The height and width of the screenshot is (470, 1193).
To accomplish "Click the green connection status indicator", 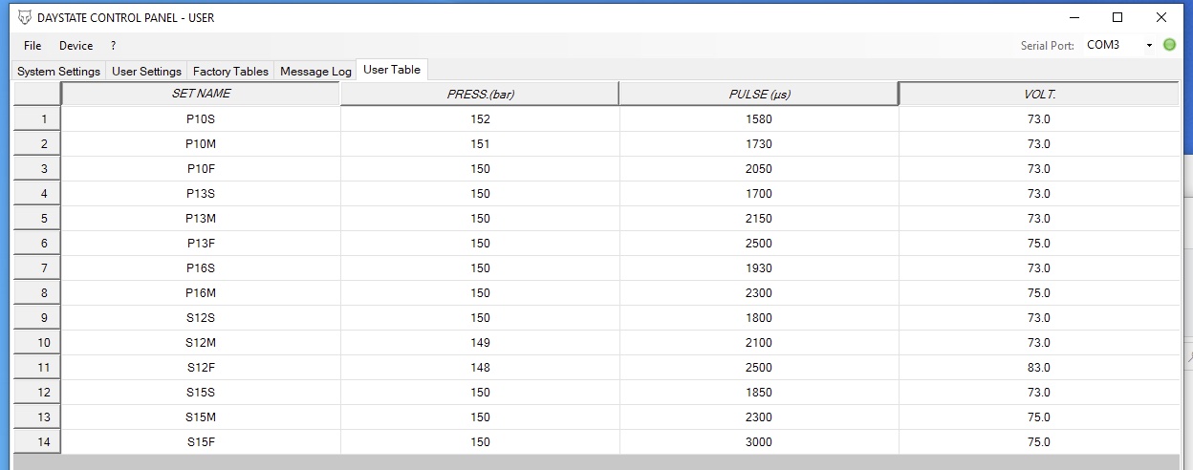I will (1169, 45).
